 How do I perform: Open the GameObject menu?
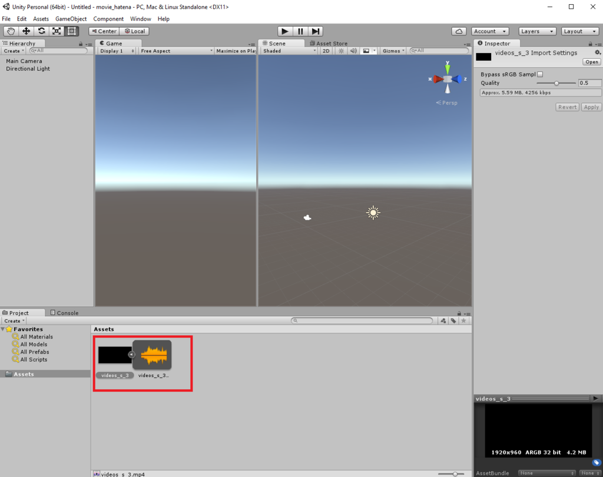[x=71, y=19]
